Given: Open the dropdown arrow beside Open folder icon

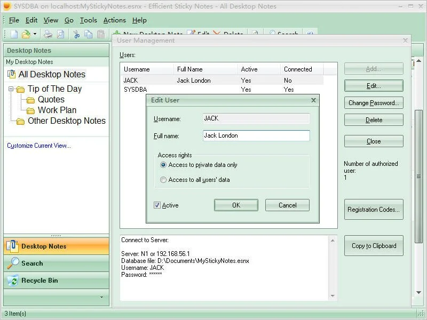Looking at the screenshot, I should click(35, 35).
